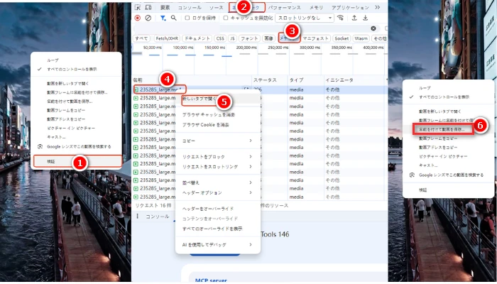Show more DevTools tabs with the >> chevron
This screenshot has width=497, height=284.
(x=377, y=7)
